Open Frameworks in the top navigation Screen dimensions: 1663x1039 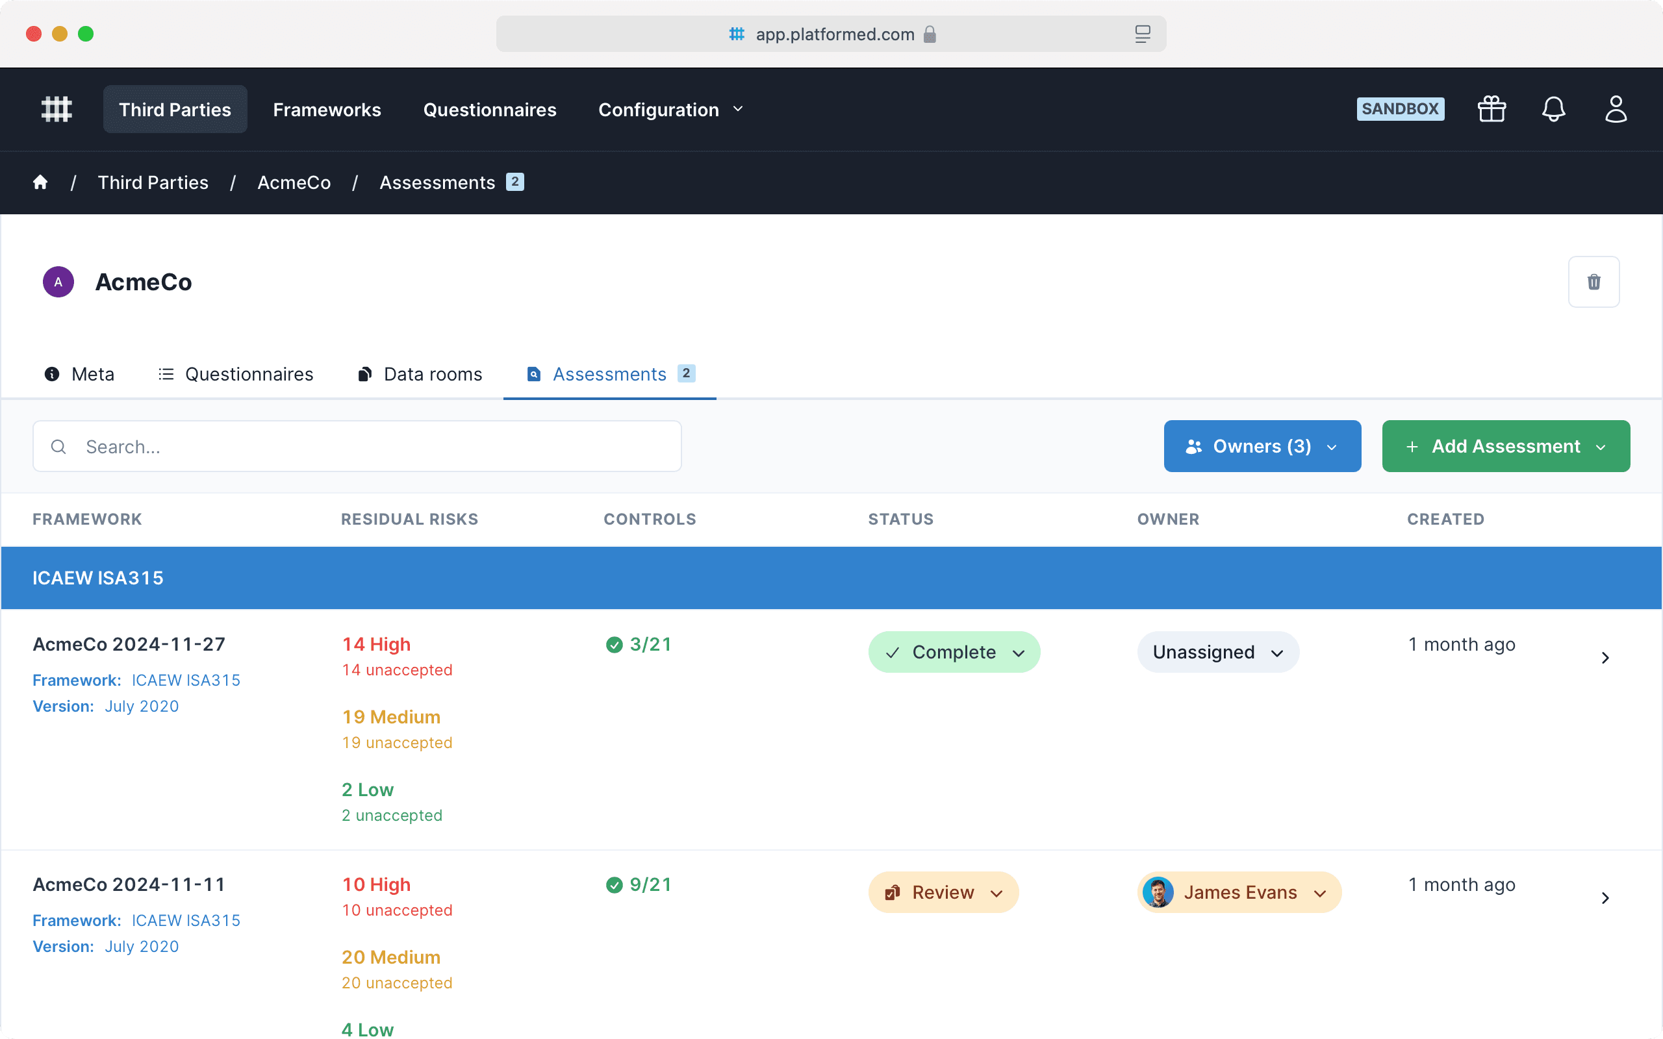(x=326, y=110)
